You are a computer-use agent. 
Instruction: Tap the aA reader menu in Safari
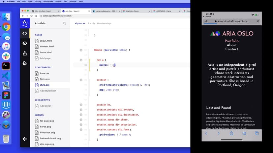click(x=206, y=21)
